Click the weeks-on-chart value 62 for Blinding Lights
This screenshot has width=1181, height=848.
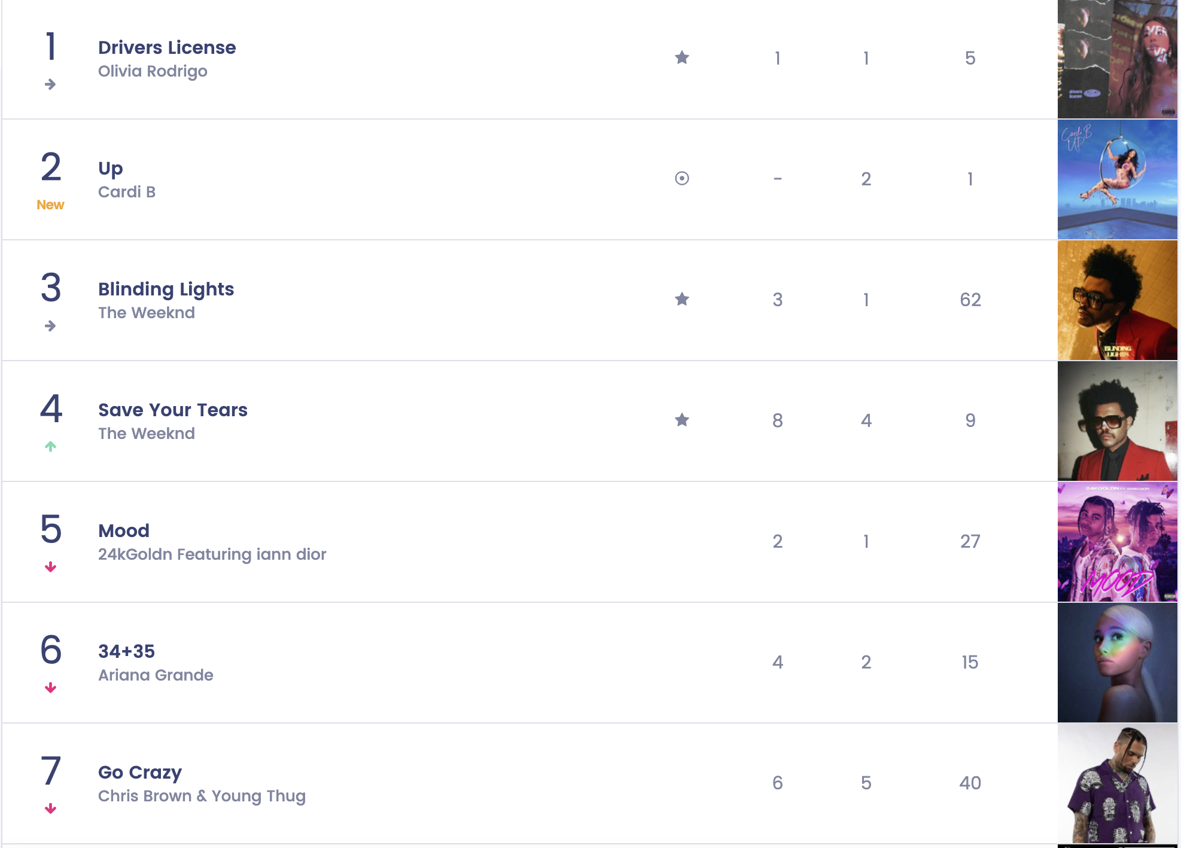[970, 300]
